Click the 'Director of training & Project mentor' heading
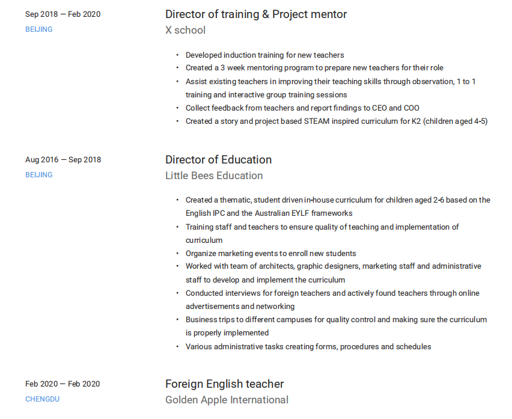Screen dimensions: 512x419 click(255, 14)
